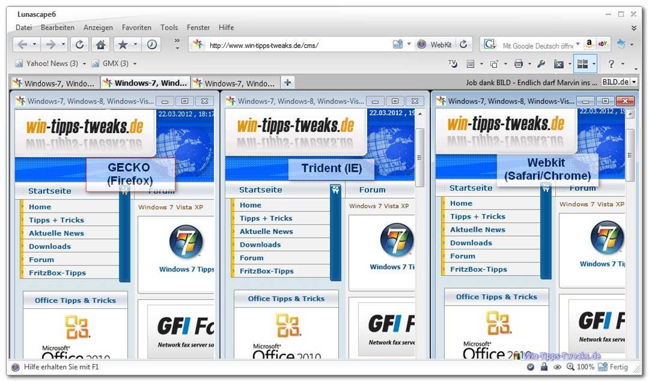Click reload icon next to WebKit
Screen dimensions: 649x382
463,44
